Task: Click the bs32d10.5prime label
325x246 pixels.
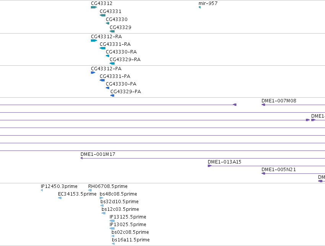Action: (120, 202)
